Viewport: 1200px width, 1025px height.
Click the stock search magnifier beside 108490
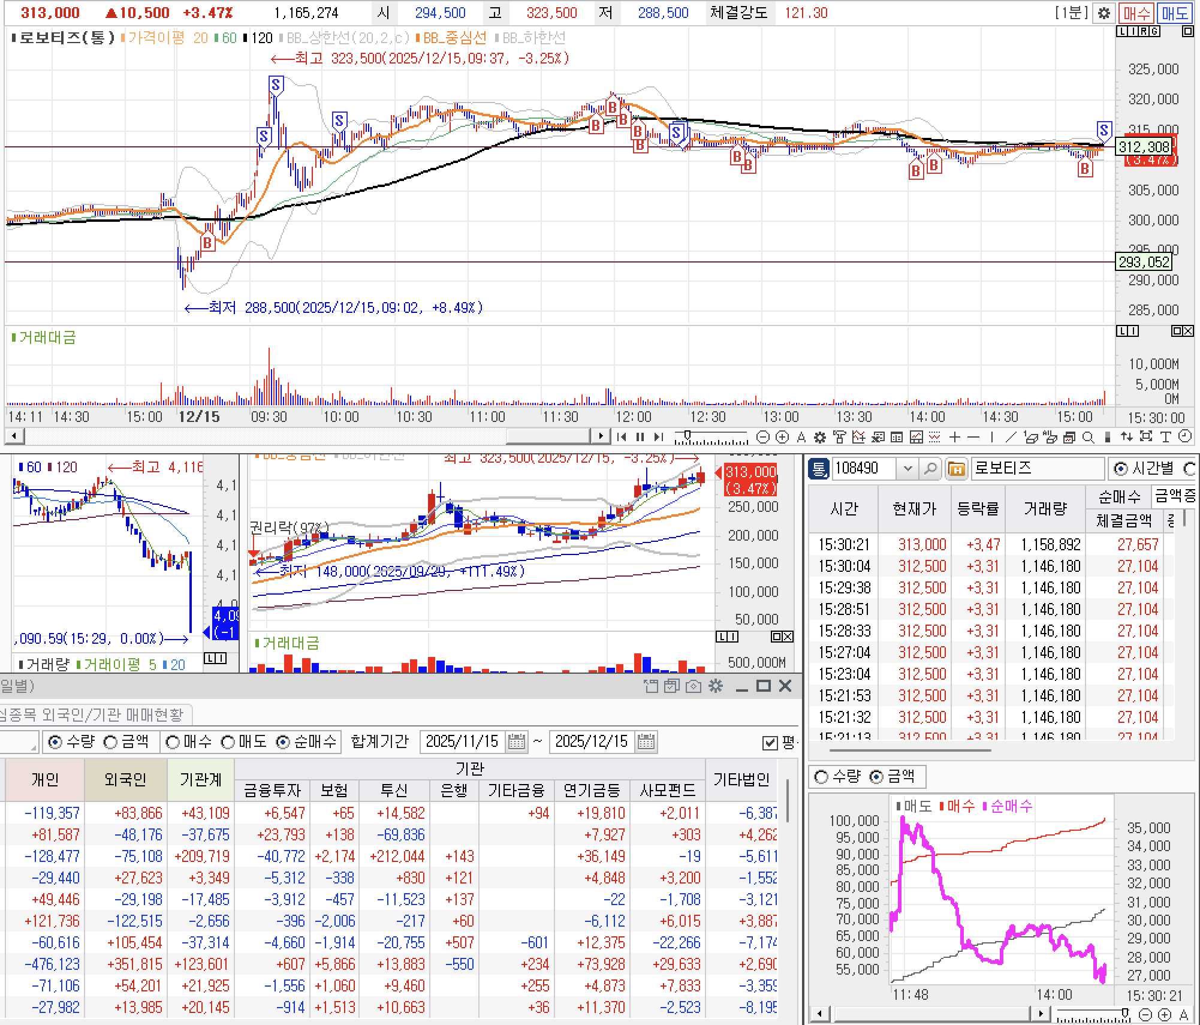pyautogui.click(x=930, y=468)
